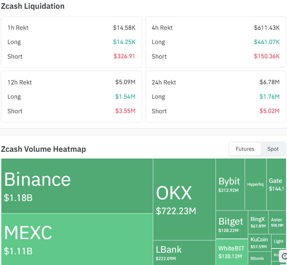The width and height of the screenshot is (287, 265).
Task: Click the Bitunix heatmap tile
Action: click(x=260, y=259)
